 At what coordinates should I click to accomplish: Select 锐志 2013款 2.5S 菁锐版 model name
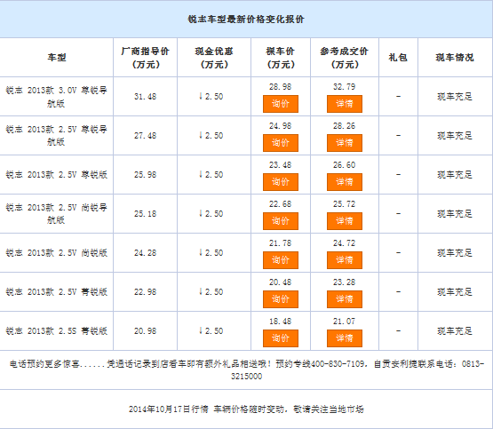tap(56, 330)
